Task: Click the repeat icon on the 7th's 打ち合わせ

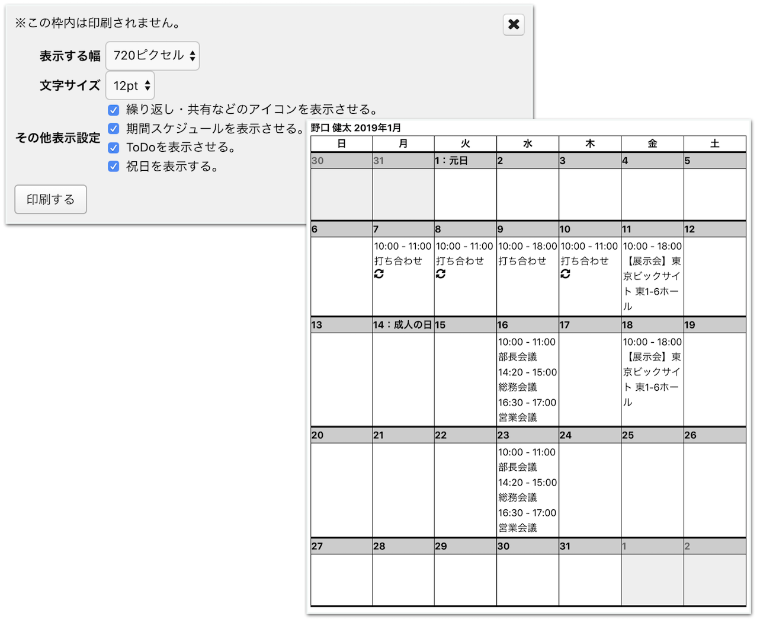Action: point(379,274)
